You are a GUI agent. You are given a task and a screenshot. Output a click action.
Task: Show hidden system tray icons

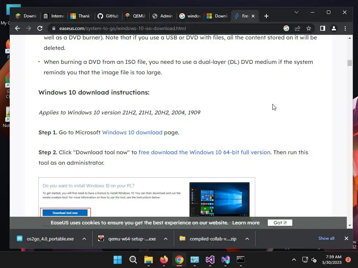pyautogui.click(x=294, y=260)
